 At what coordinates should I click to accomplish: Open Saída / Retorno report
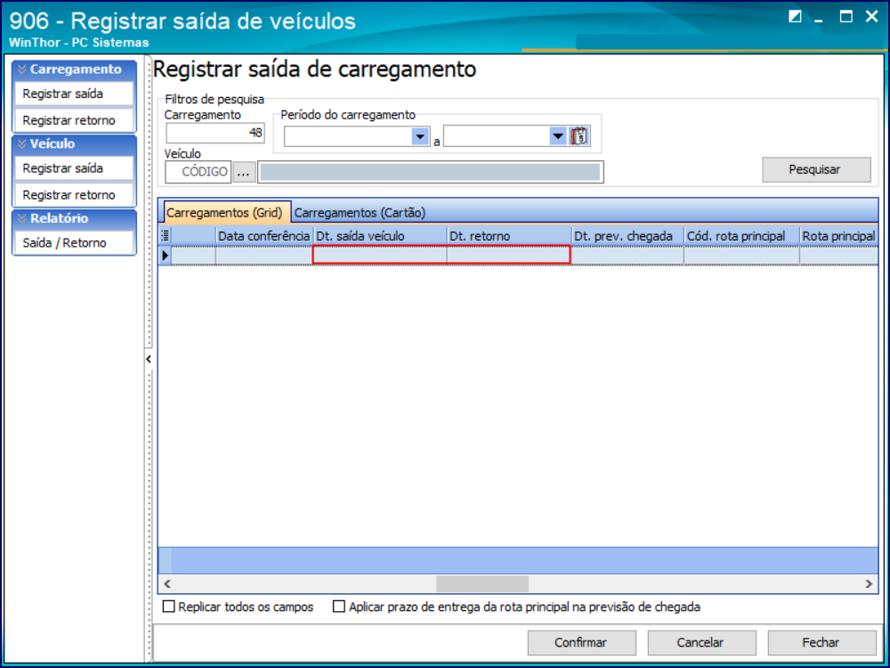74,242
